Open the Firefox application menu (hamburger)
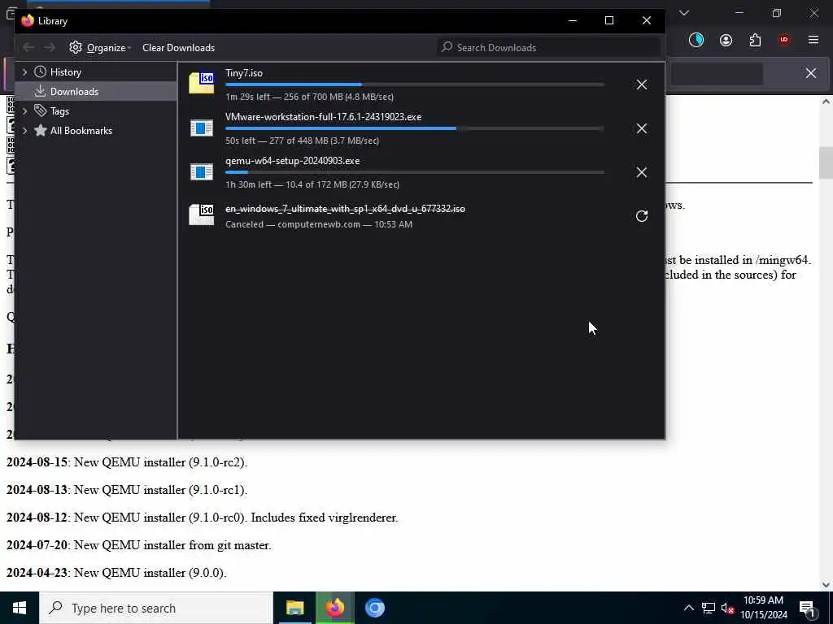 pyautogui.click(x=813, y=40)
